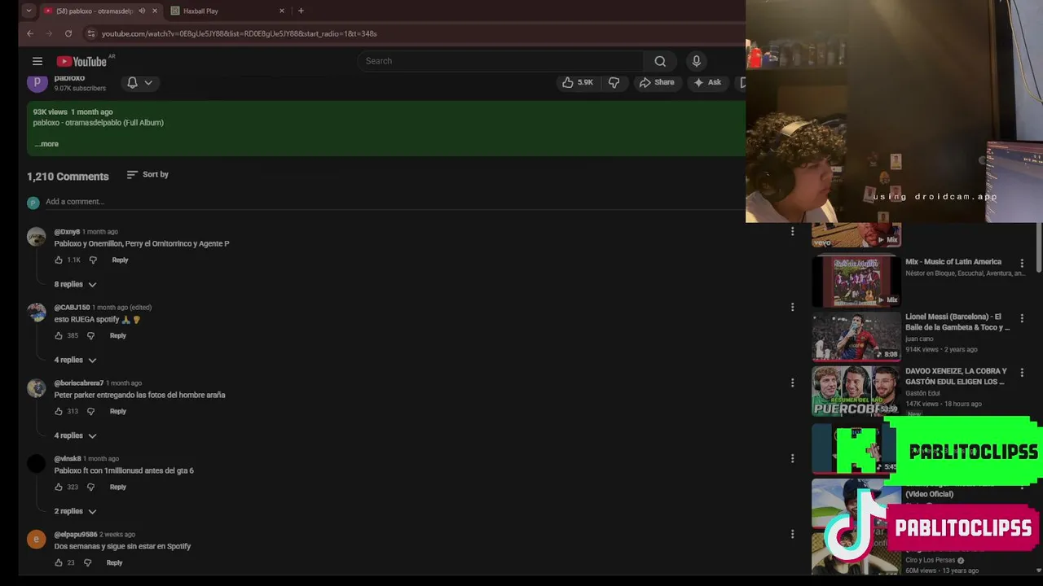Viewport: 1043px width, 586px height.
Task: Expand 4 replies under @boriscabrera7
Action: pos(75,435)
